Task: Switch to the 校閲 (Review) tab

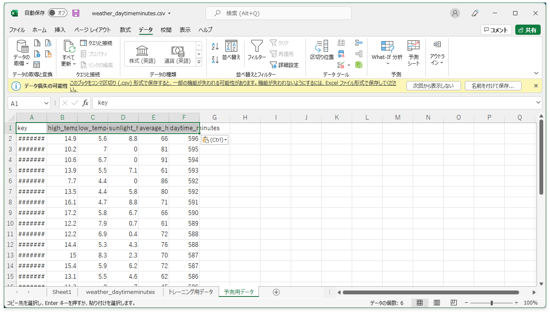Action: [x=166, y=30]
